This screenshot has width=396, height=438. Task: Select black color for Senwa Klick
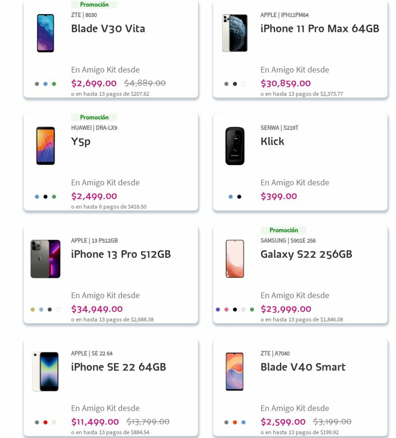point(239,197)
